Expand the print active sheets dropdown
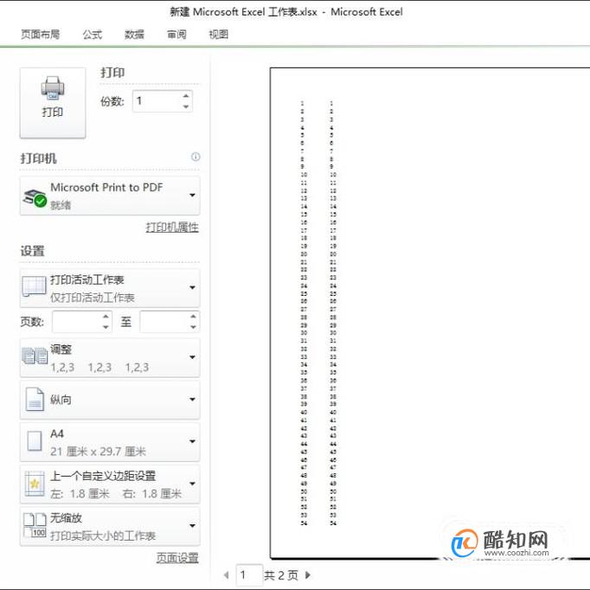This screenshot has height=590, width=590. (110, 288)
